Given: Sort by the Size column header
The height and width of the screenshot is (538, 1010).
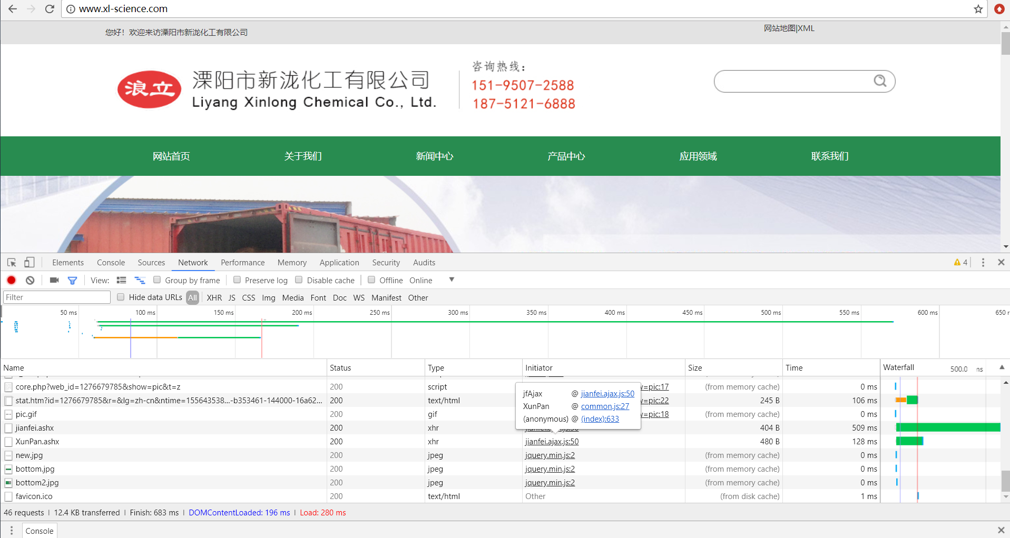Looking at the screenshot, I should click(733, 367).
